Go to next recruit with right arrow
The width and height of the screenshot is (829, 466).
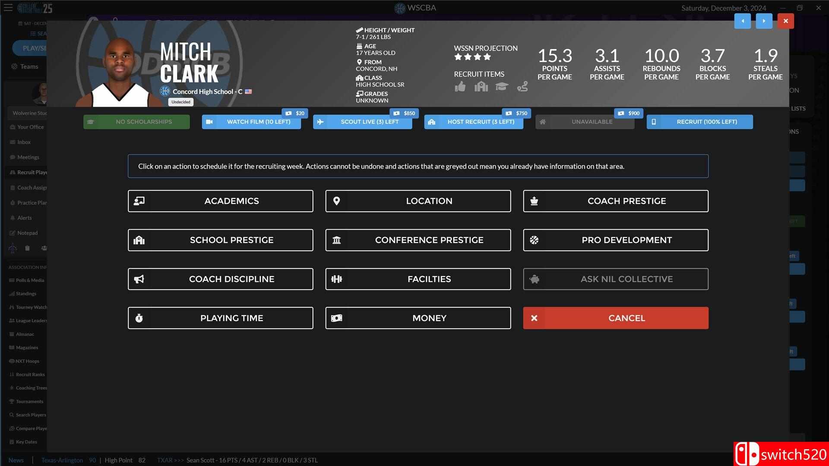coord(764,21)
